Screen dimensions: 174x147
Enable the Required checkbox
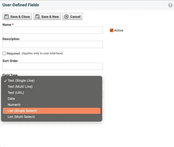(4, 53)
